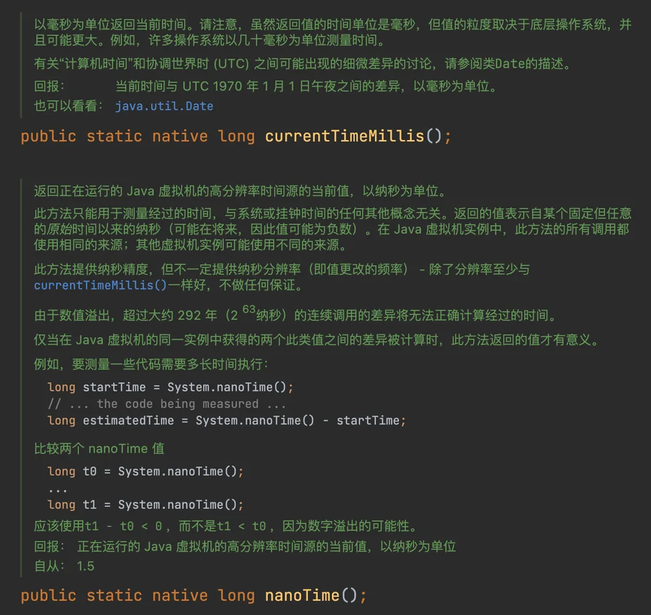Place cursor on 'public' keyword before currentTimeMillis
The height and width of the screenshot is (615, 651).
tap(49, 137)
